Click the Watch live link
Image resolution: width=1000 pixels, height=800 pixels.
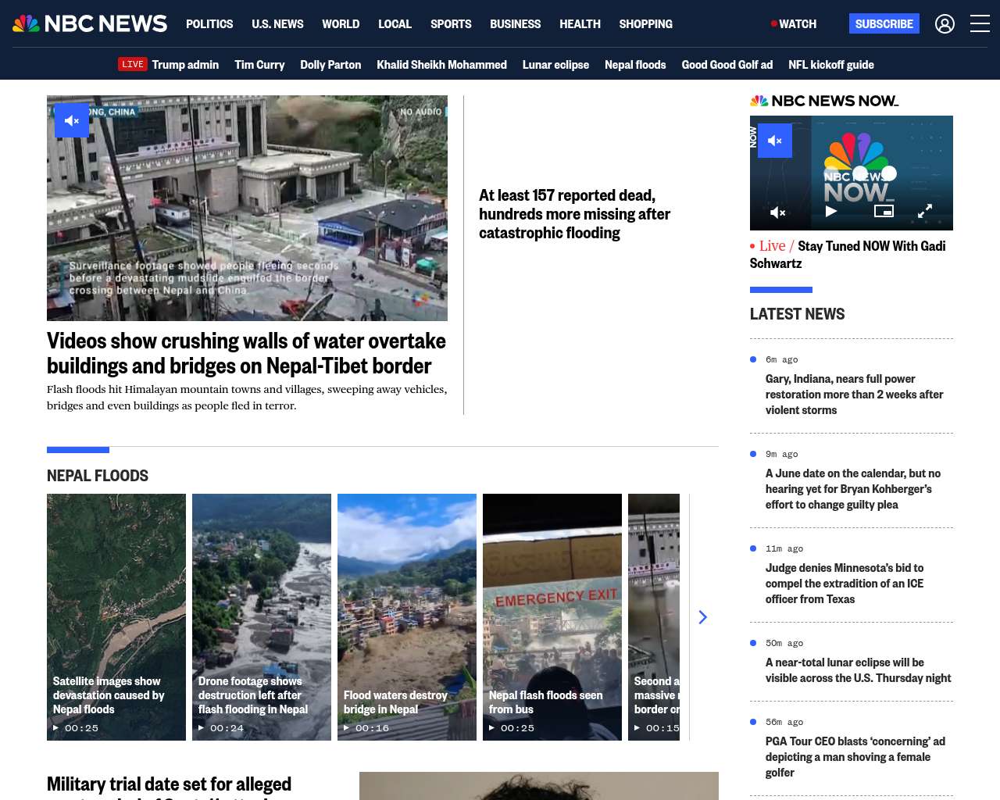point(794,24)
